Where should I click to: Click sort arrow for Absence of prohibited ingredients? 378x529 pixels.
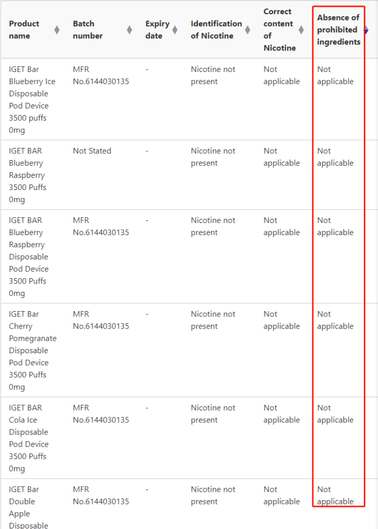click(x=366, y=30)
